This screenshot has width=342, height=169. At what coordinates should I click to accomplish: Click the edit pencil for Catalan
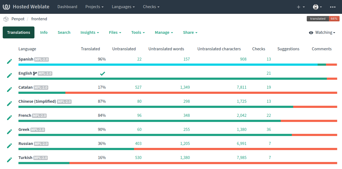[x=9, y=90]
